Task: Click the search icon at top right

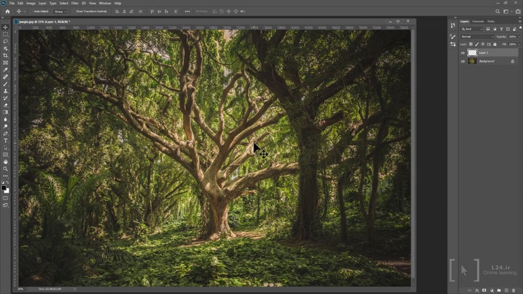Action: (x=497, y=11)
